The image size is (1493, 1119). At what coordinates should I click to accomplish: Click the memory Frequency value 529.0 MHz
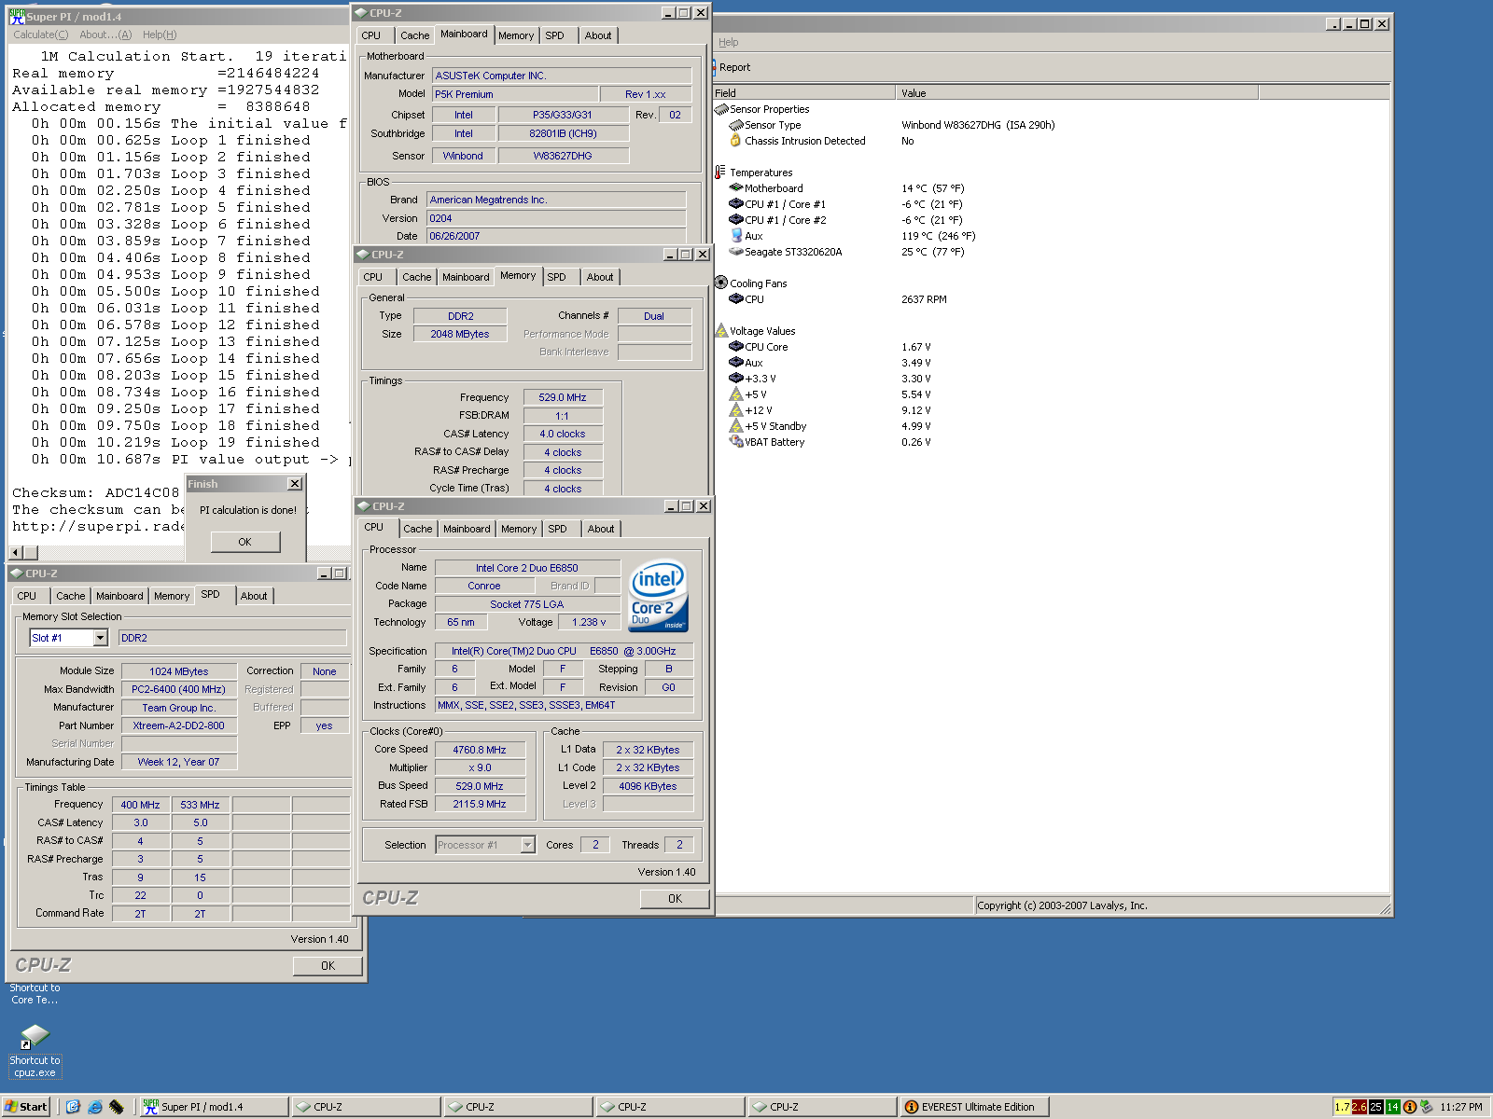coord(563,397)
